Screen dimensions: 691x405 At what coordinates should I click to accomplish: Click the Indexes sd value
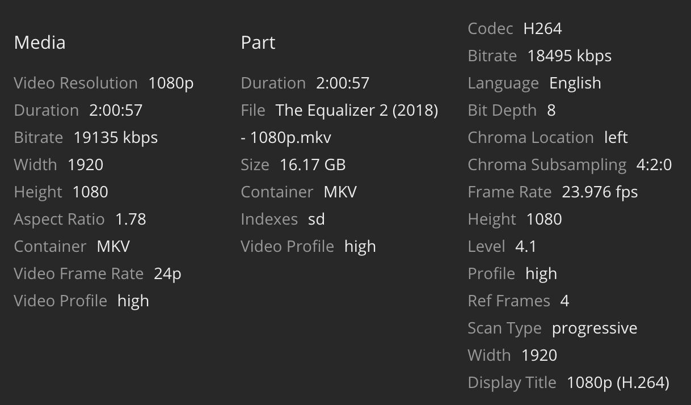click(316, 219)
